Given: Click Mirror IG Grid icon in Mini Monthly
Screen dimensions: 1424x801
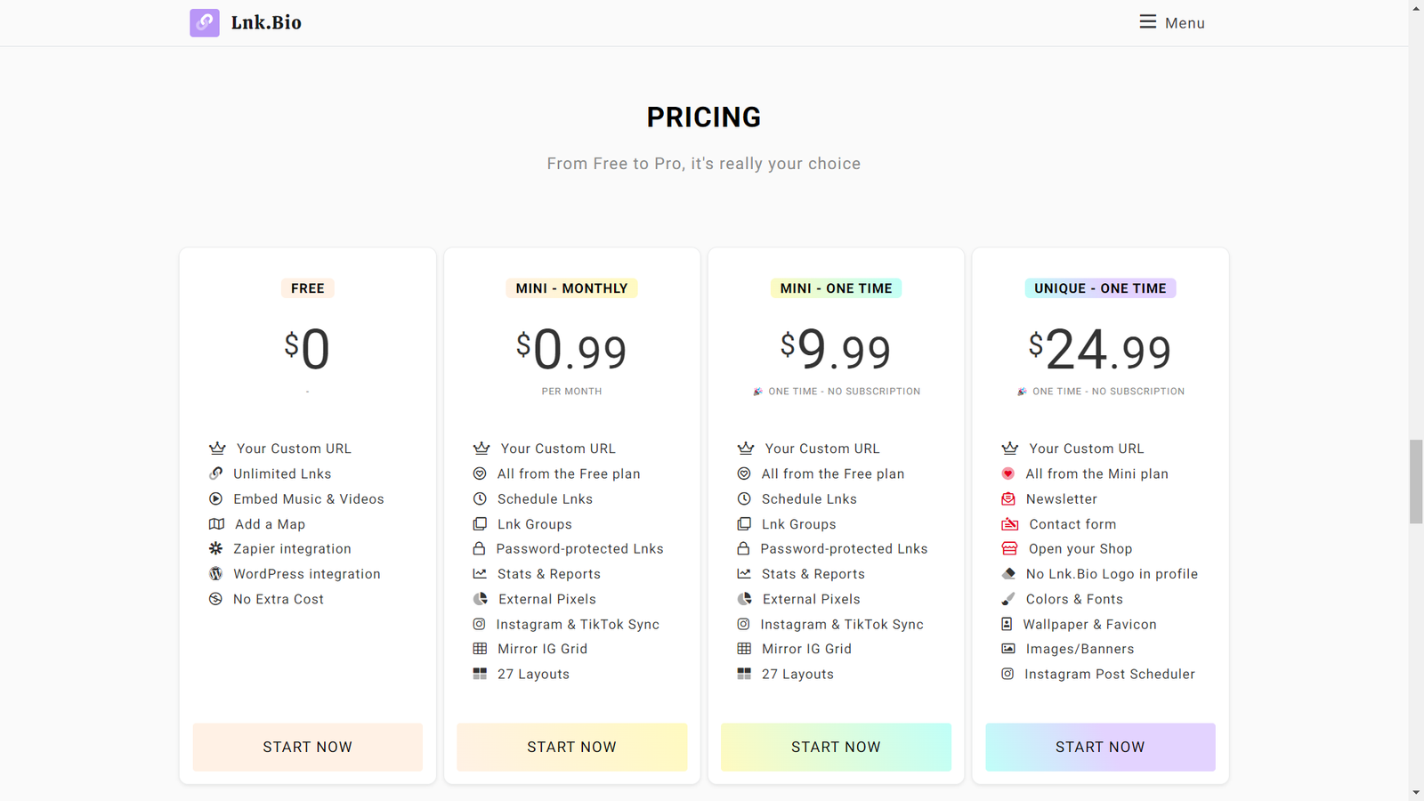Looking at the screenshot, I should tap(480, 649).
